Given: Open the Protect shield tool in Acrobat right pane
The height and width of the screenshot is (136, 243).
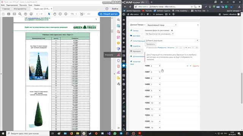Looking at the screenshot, I should coord(118,60).
